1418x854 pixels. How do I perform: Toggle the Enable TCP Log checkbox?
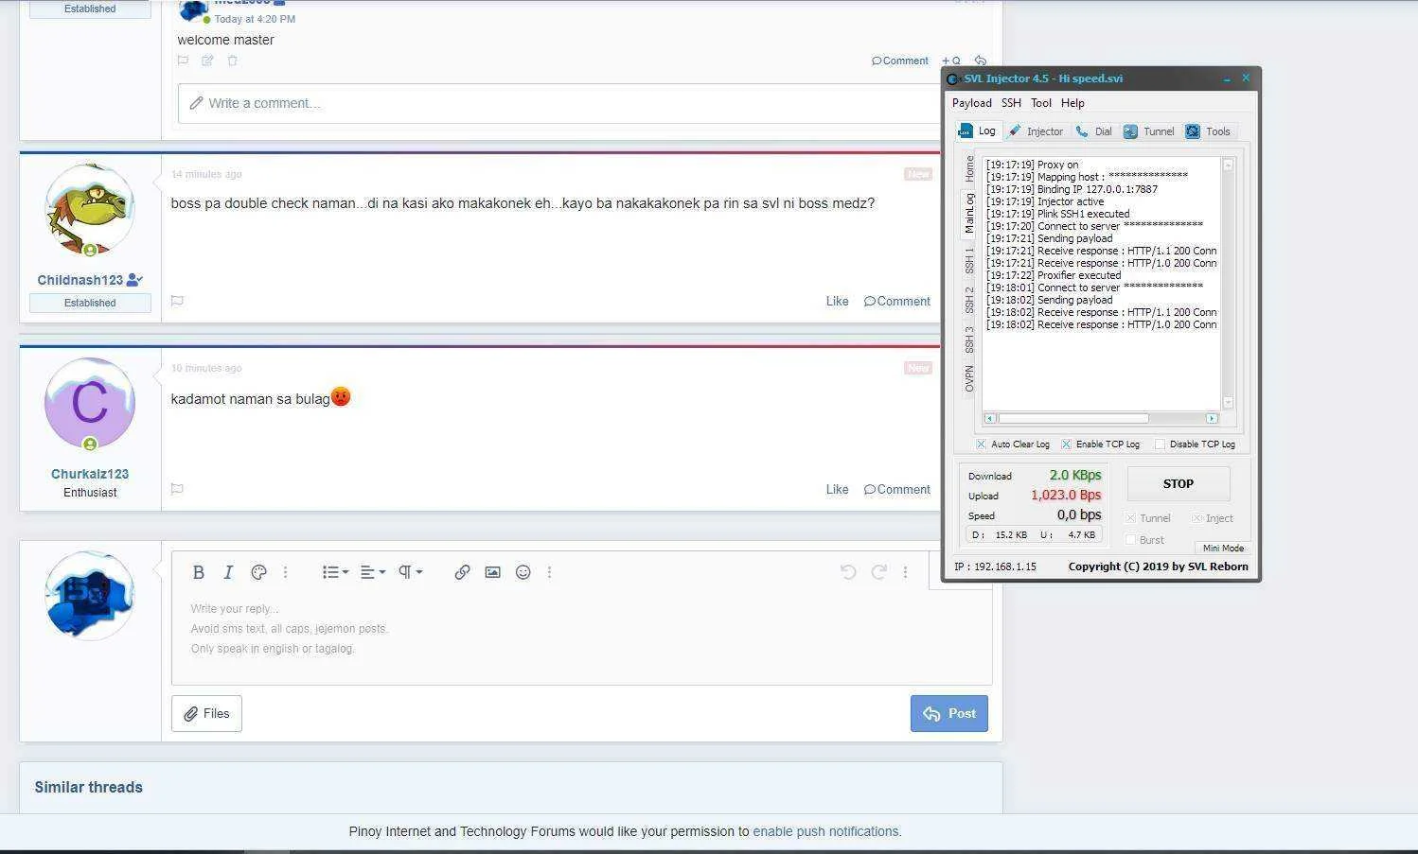[x=1067, y=444]
